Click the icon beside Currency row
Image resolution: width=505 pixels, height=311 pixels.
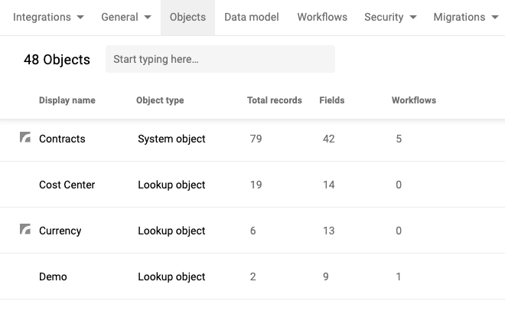click(x=25, y=229)
